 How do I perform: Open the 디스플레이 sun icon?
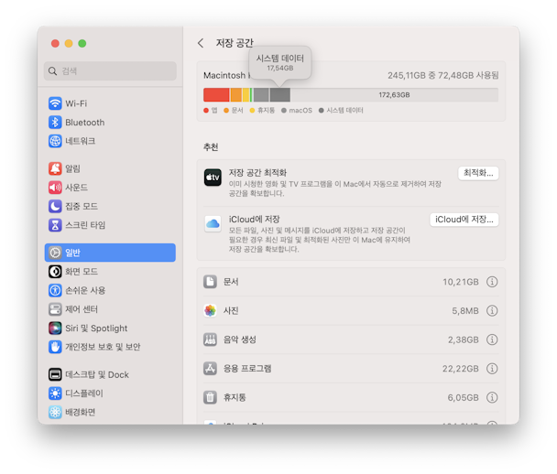[x=55, y=393]
